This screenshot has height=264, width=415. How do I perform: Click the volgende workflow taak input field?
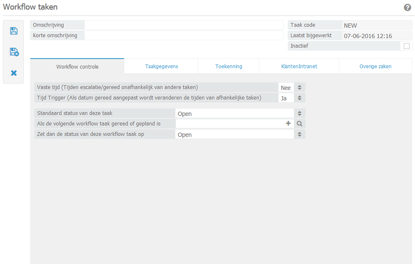click(x=230, y=124)
